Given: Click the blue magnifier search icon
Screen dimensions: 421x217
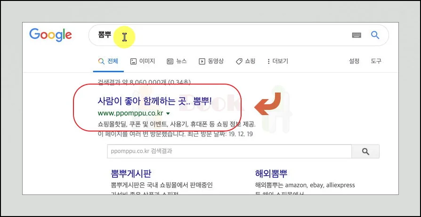Looking at the screenshot, I should click(375, 35).
